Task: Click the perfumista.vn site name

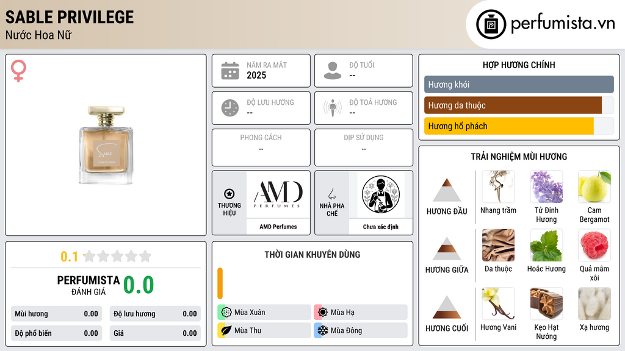Action: pos(563,24)
